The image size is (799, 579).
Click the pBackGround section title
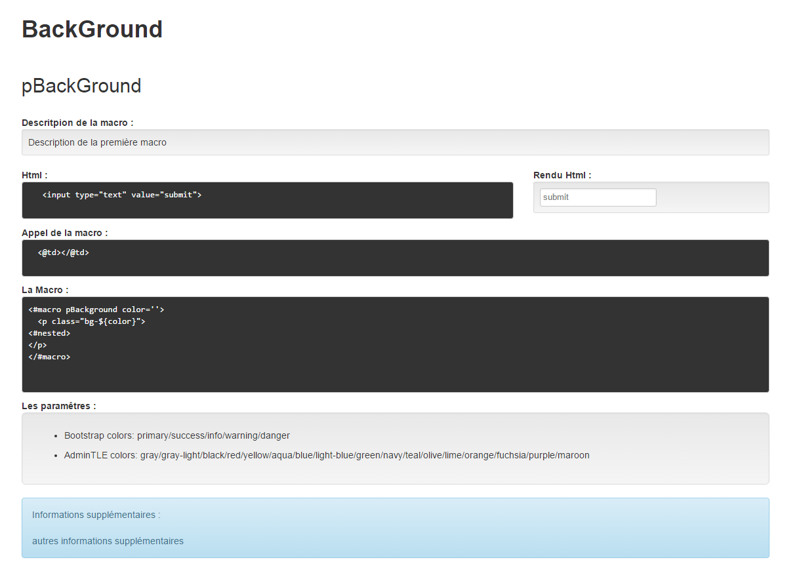(81, 86)
